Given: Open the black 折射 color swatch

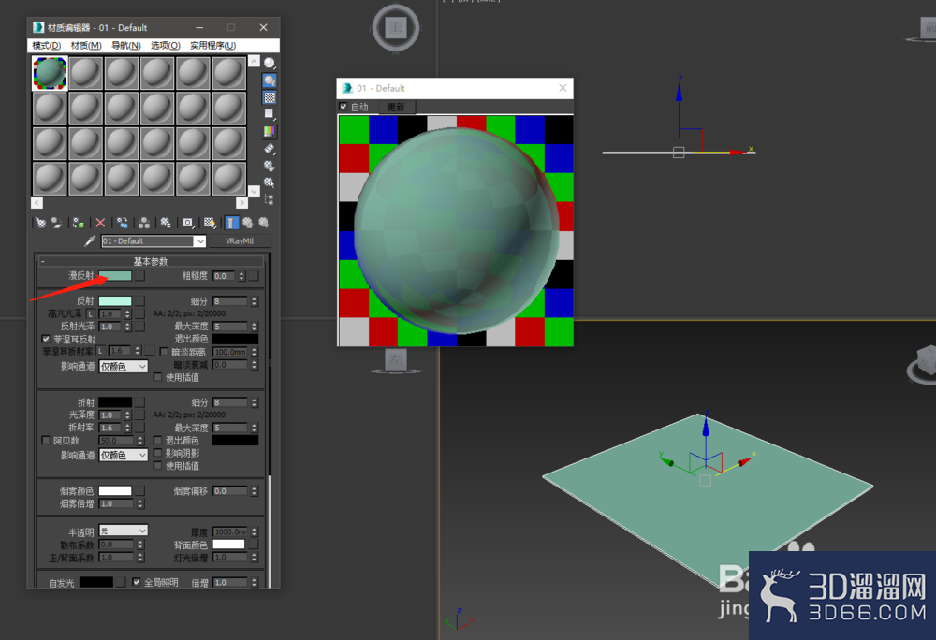Looking at the screenshot, I should tap(115, 402).
